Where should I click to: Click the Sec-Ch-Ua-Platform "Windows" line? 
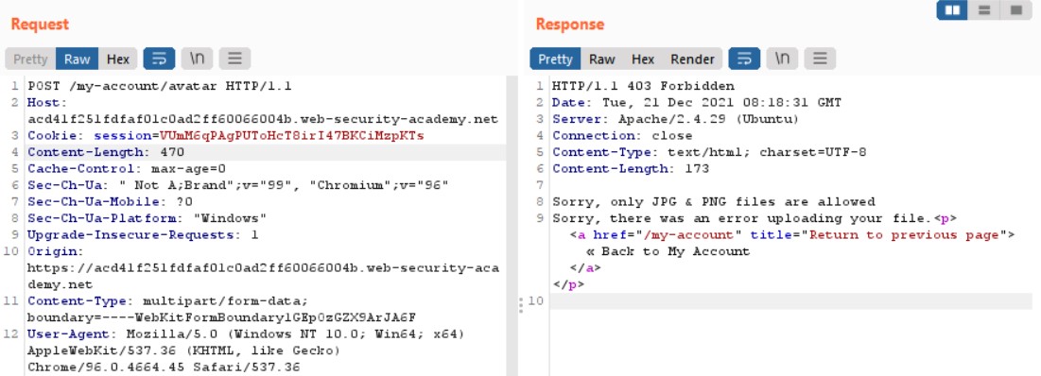pos(147,219)
